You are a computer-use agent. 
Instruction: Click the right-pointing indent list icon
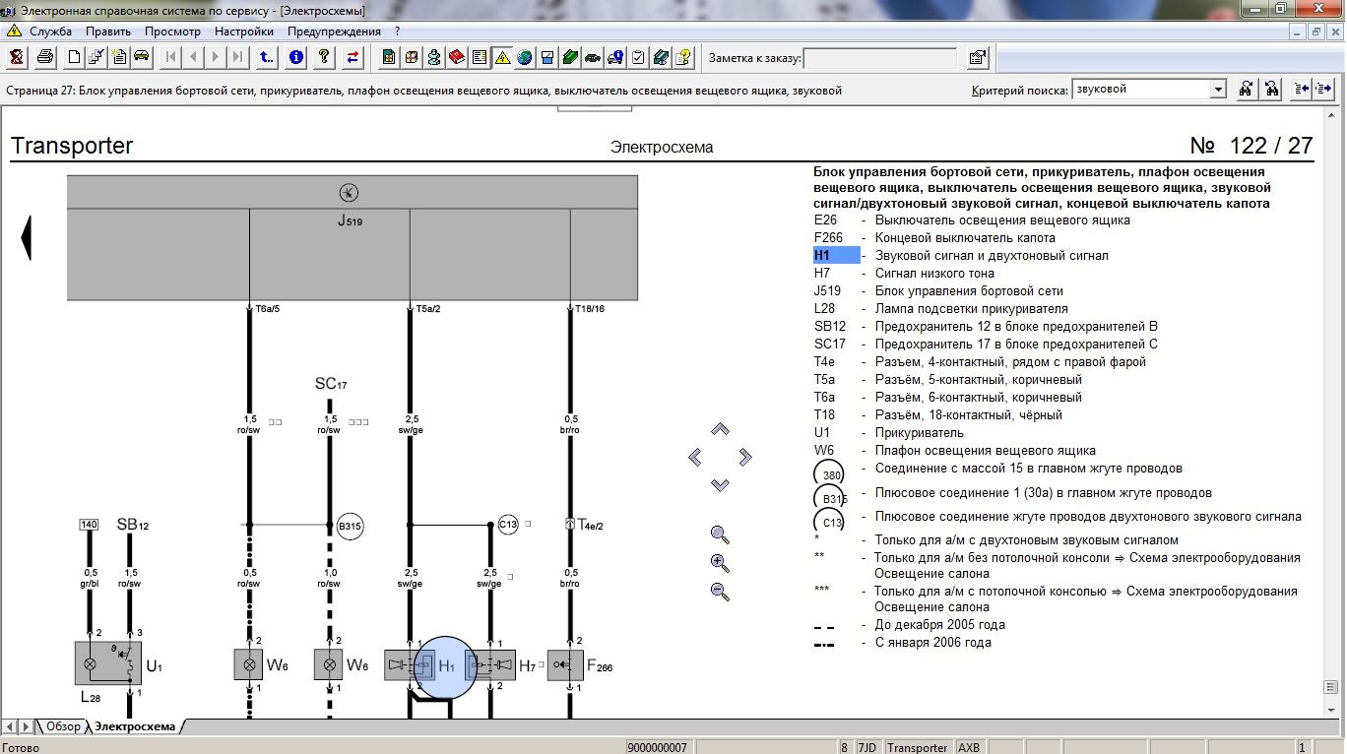(1324, 89)
